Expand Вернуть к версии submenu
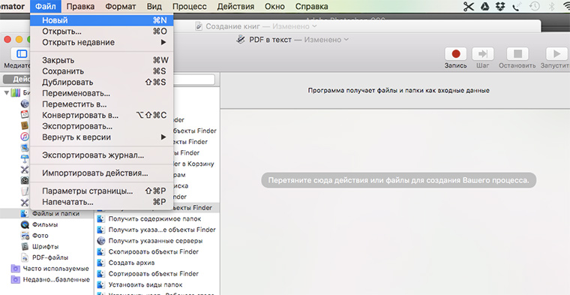570x295 pixels. 101,137
